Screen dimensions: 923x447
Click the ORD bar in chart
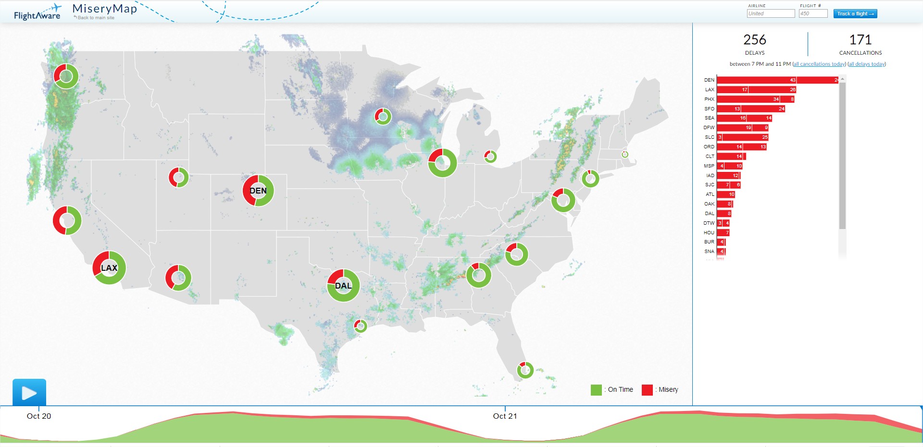741,147
